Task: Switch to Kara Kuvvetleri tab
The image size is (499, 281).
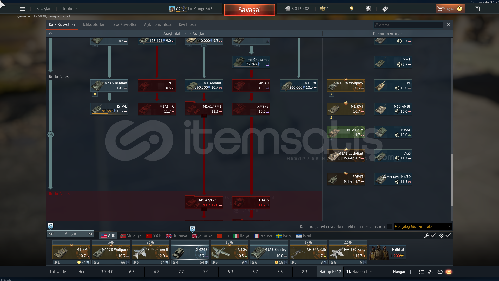Action: click(x=62, y=24)
